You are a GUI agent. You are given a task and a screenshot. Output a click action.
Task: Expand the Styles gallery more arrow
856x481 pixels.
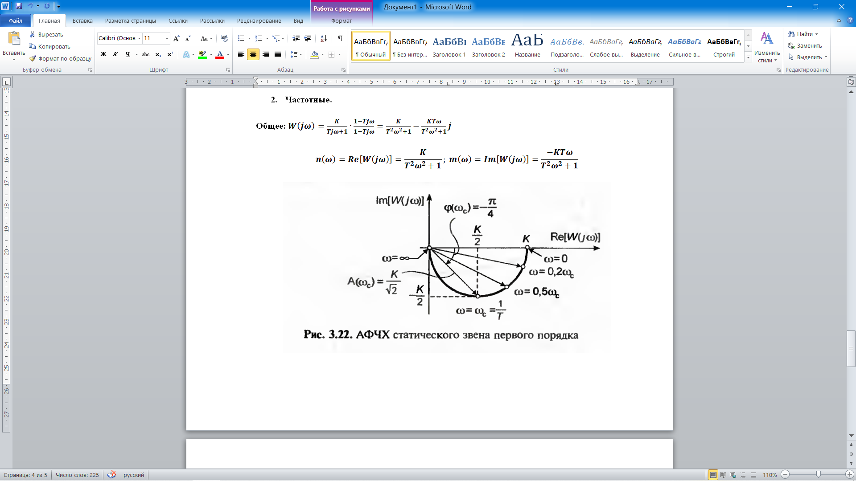click(748, 57)
